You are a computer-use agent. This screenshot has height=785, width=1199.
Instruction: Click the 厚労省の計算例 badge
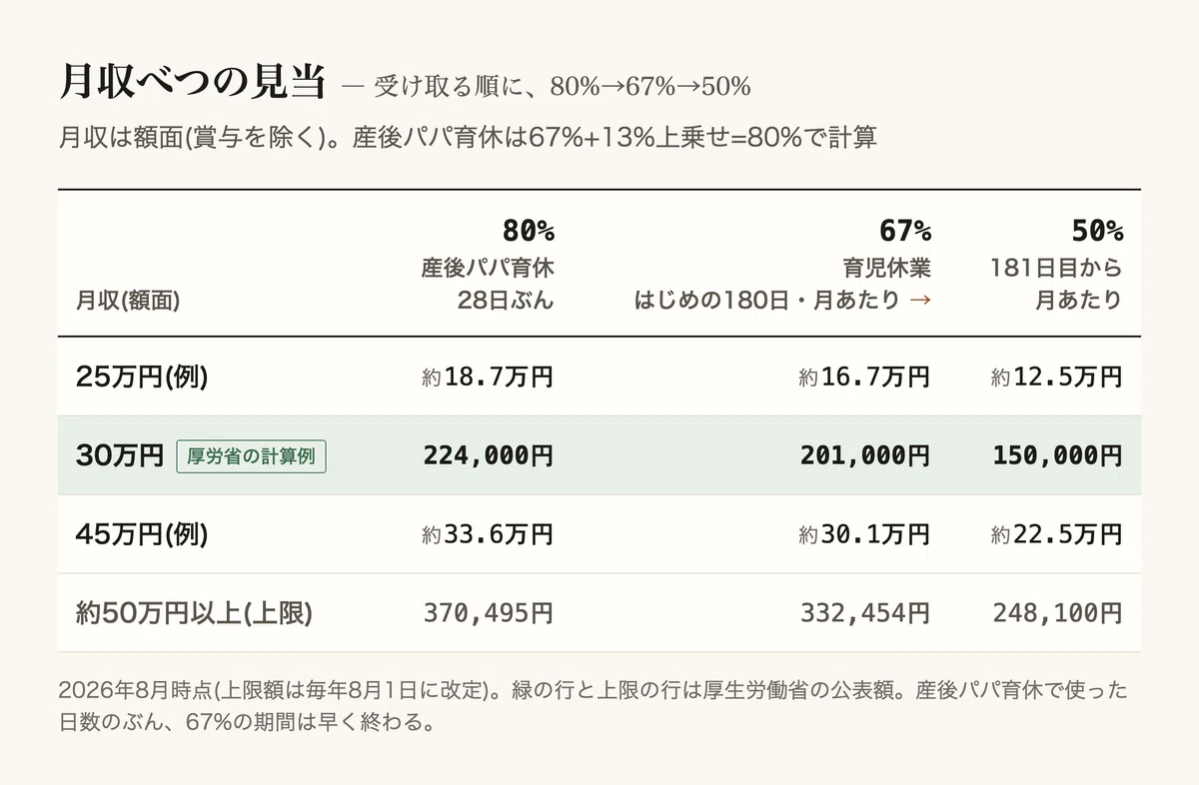coord(251,455)
